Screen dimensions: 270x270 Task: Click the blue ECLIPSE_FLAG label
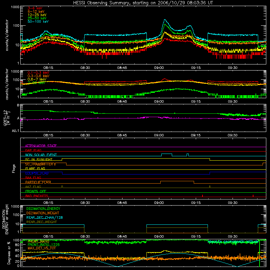[37, 173]
